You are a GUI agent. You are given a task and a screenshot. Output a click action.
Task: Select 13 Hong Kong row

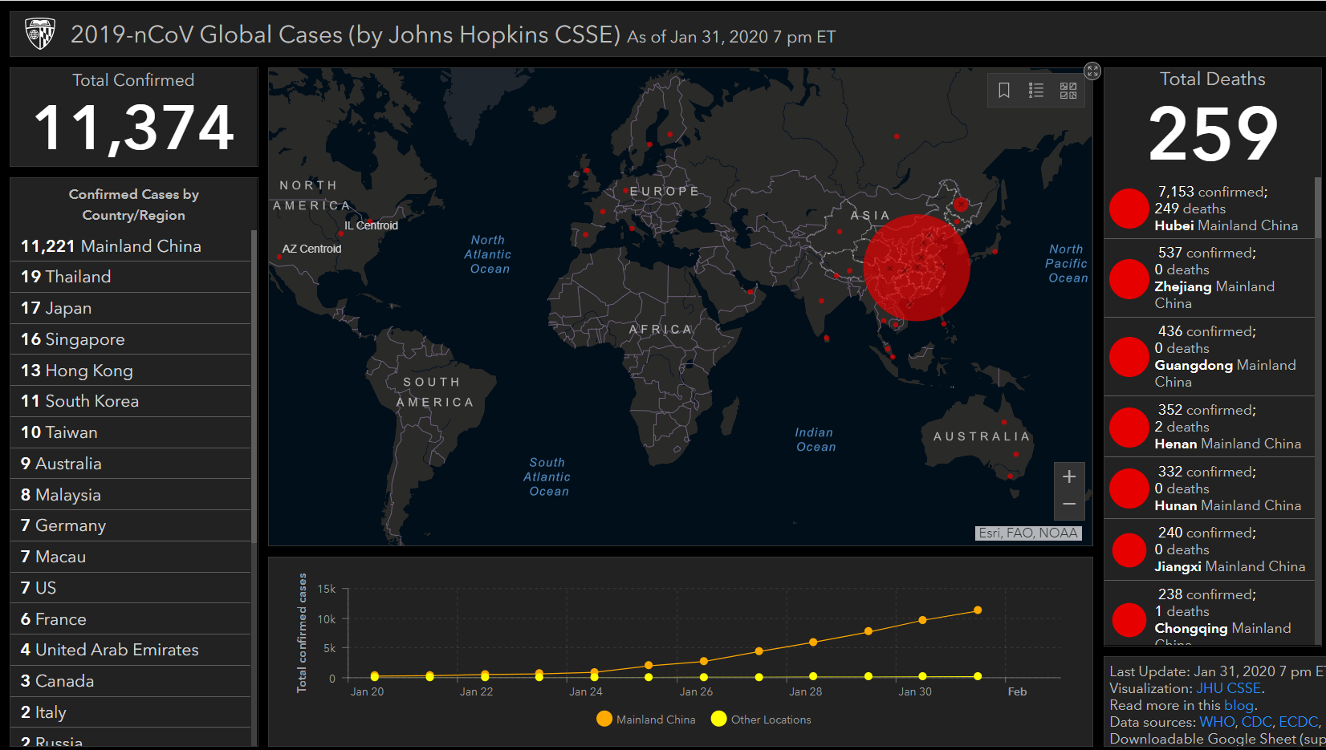[130, 371]
